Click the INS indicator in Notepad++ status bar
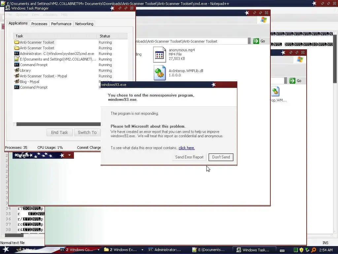This screenshot has width=338, height=254. pyautogui.click(x=325, y=243)
